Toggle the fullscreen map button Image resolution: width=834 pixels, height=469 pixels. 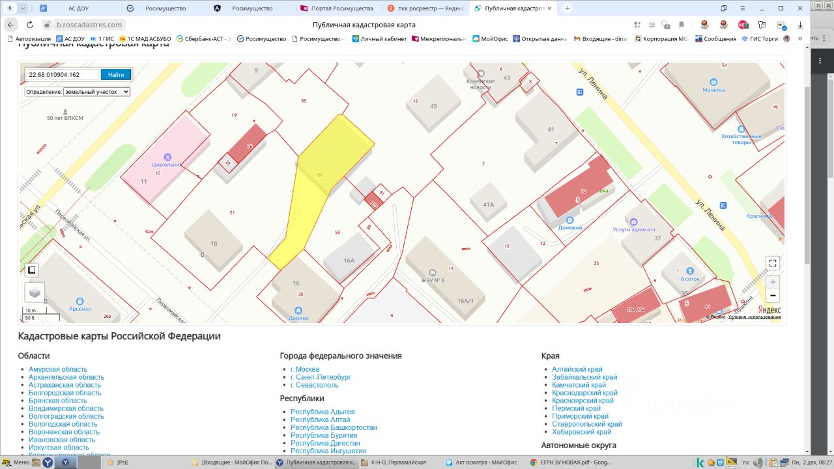pyautogui.click(x=772, y=263)
